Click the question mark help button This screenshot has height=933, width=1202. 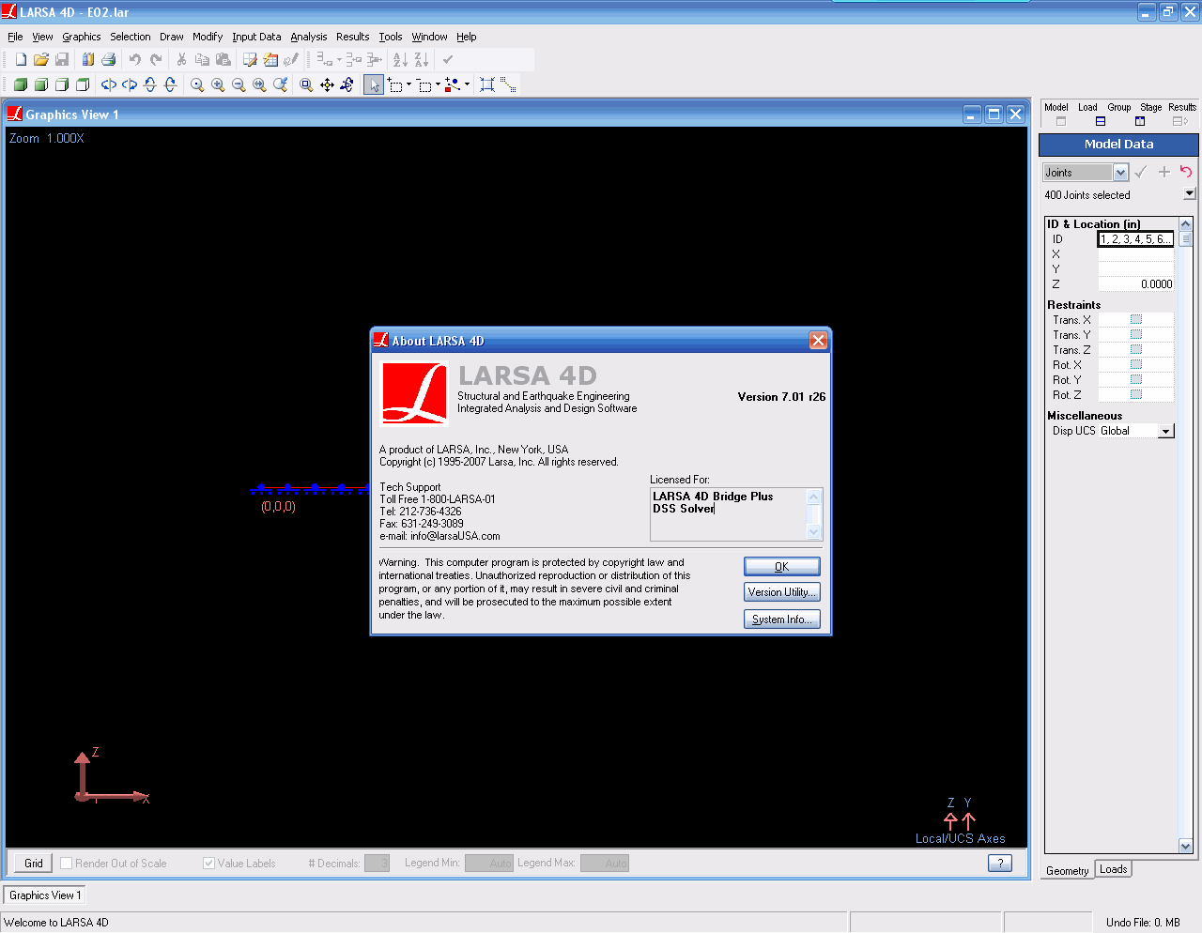click(1000, 863)
